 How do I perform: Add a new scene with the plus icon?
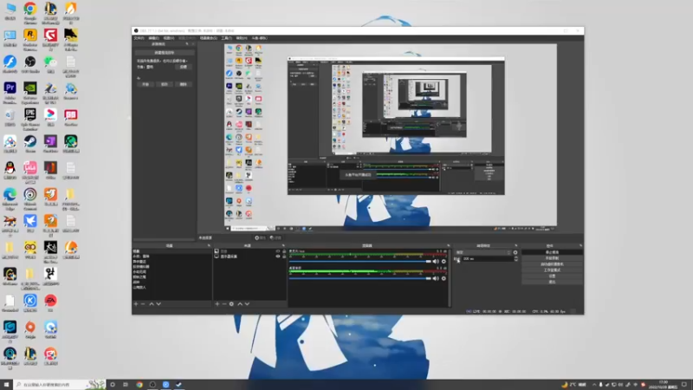136,304
